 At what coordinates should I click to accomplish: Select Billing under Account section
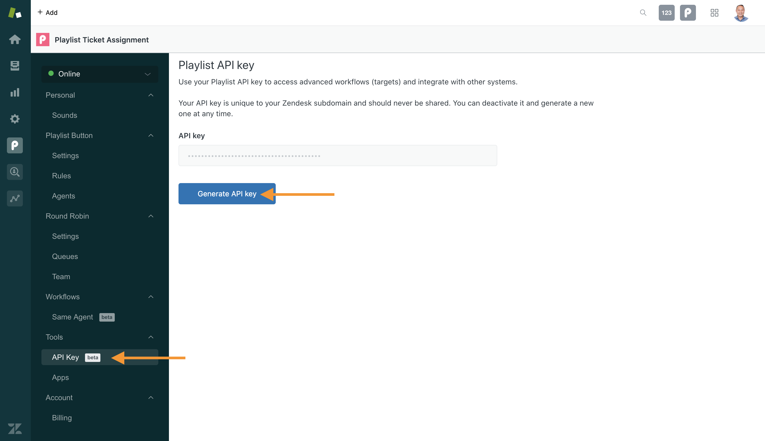61,417
